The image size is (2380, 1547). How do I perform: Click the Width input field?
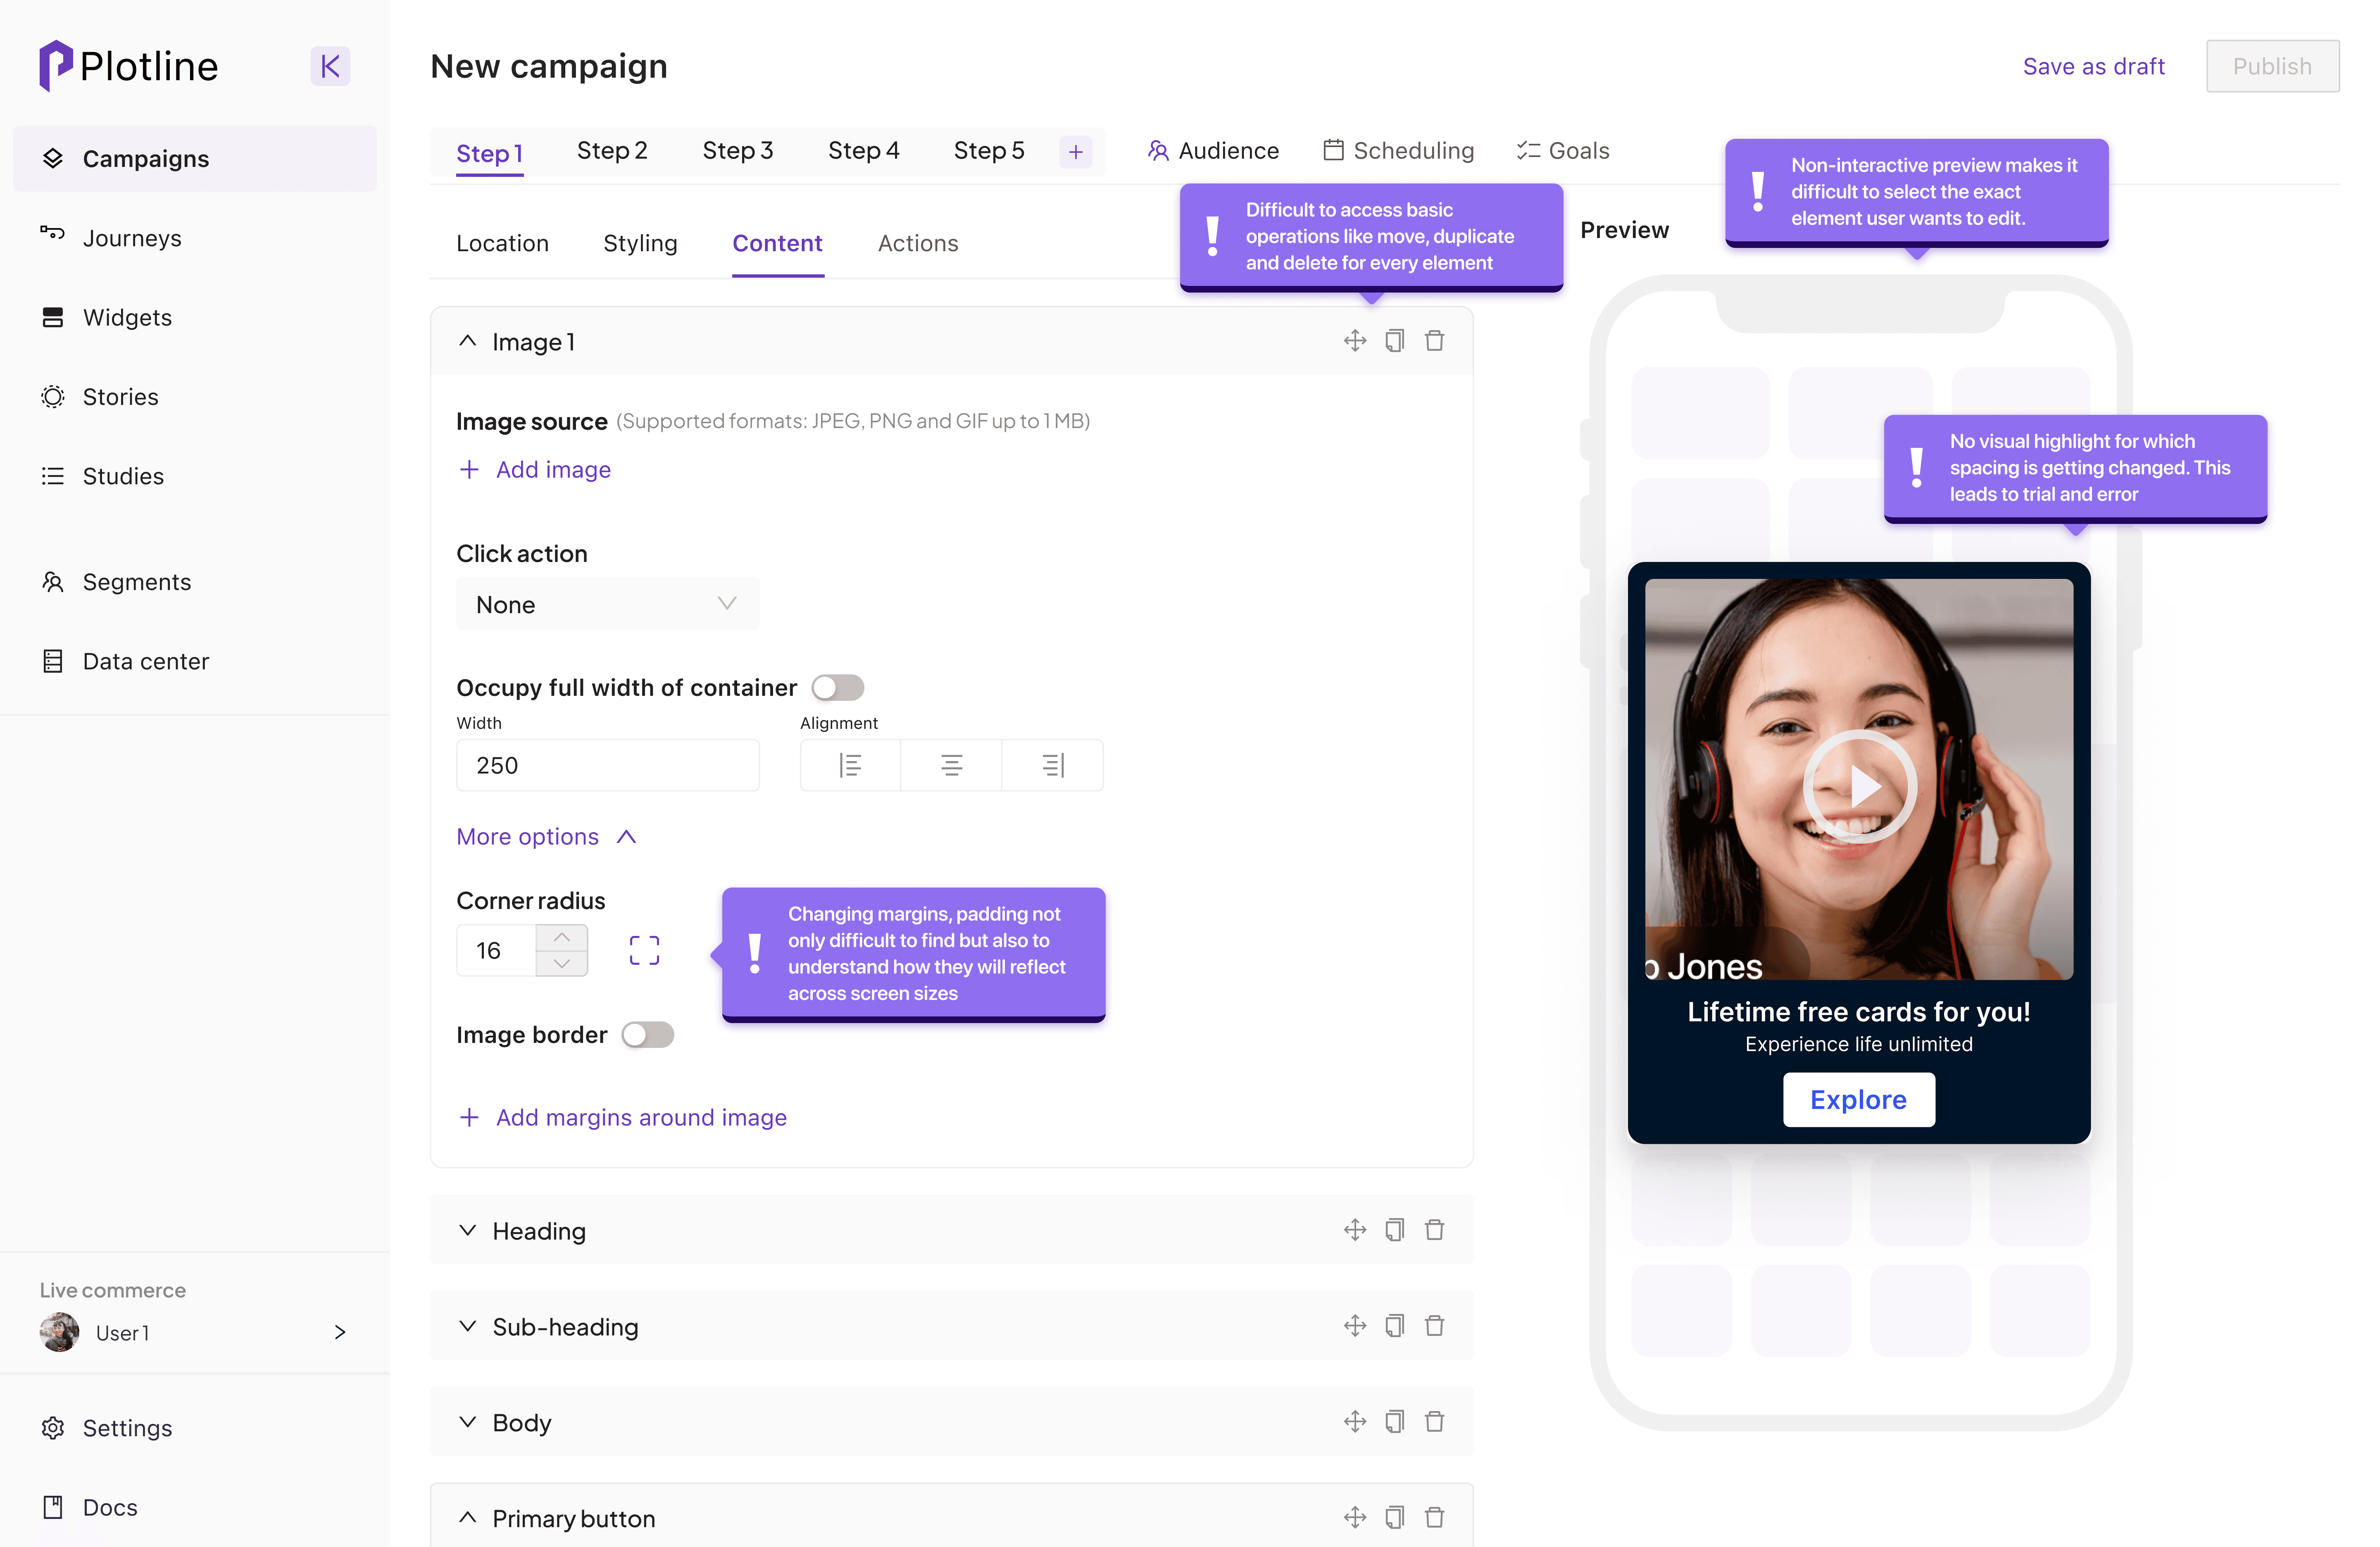point(607,765)
